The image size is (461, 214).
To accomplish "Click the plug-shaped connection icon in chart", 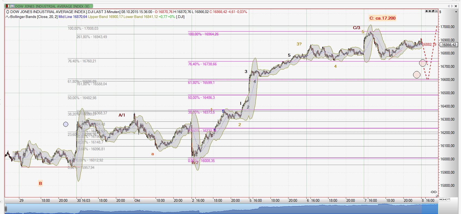I will (x=434, y=192).
